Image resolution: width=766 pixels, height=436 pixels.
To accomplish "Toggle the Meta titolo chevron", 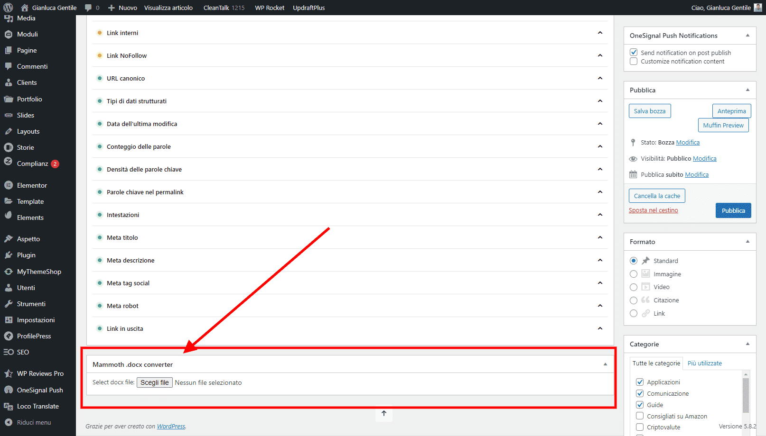I will pos(600,237).
